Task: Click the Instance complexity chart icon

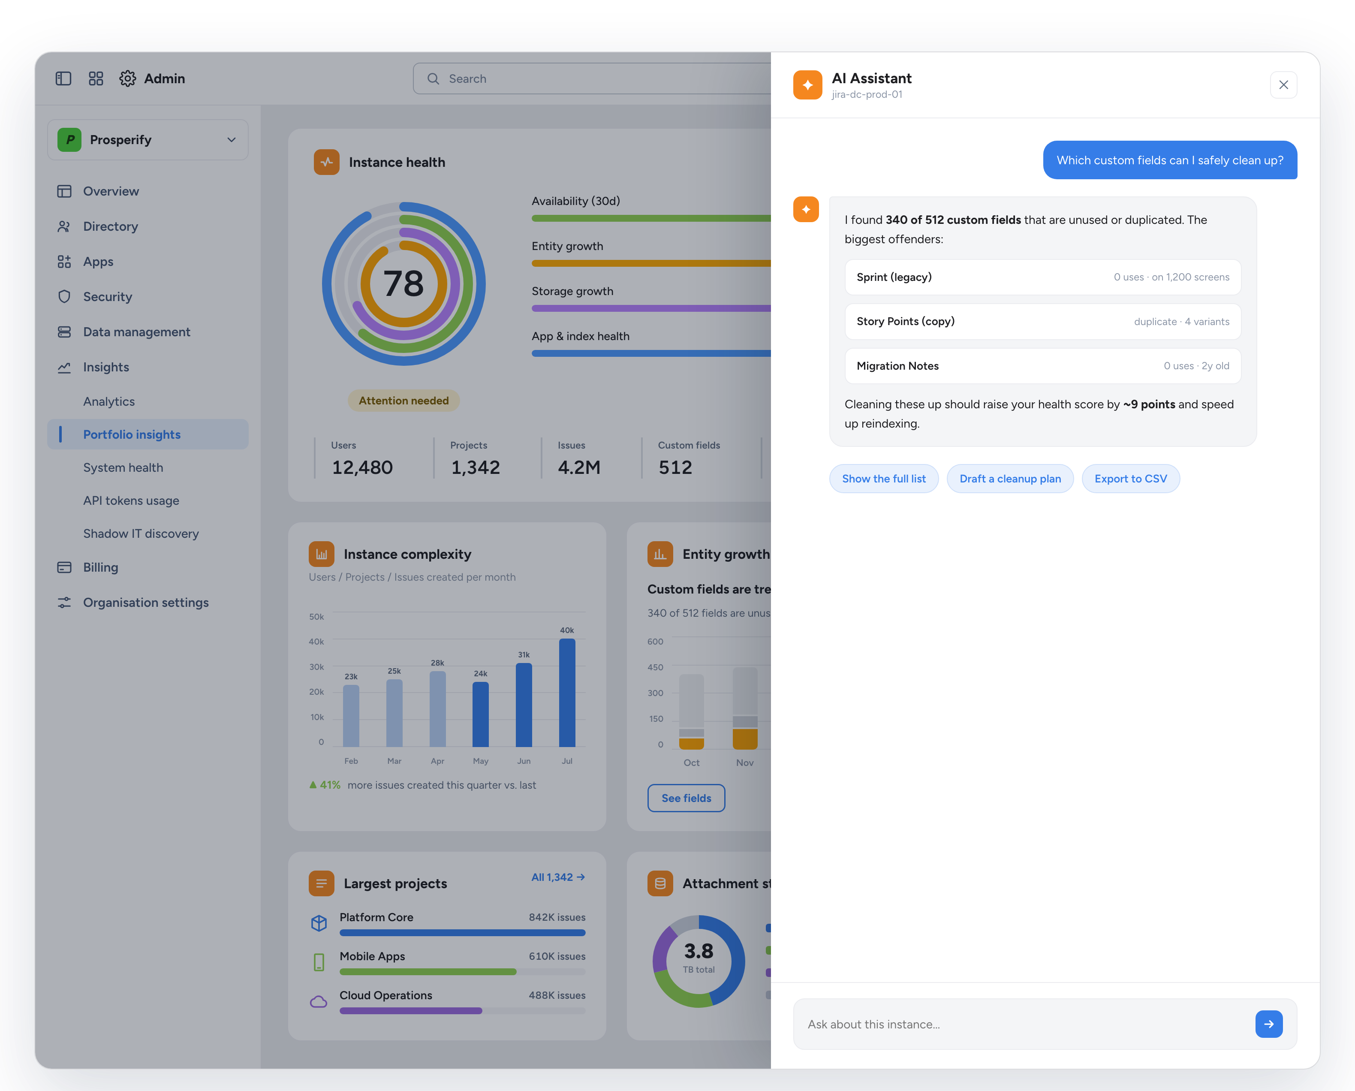Action: tap(321, 554)
